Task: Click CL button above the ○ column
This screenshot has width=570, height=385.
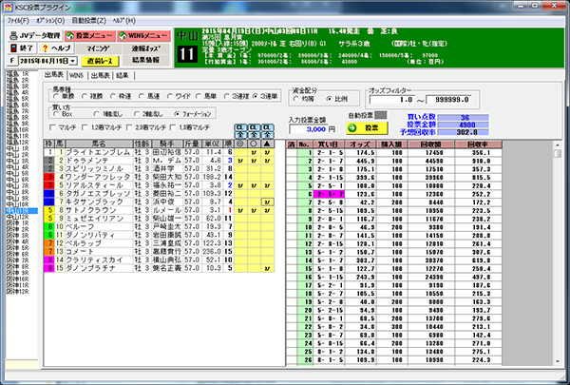Action: [x=254, y=127]
